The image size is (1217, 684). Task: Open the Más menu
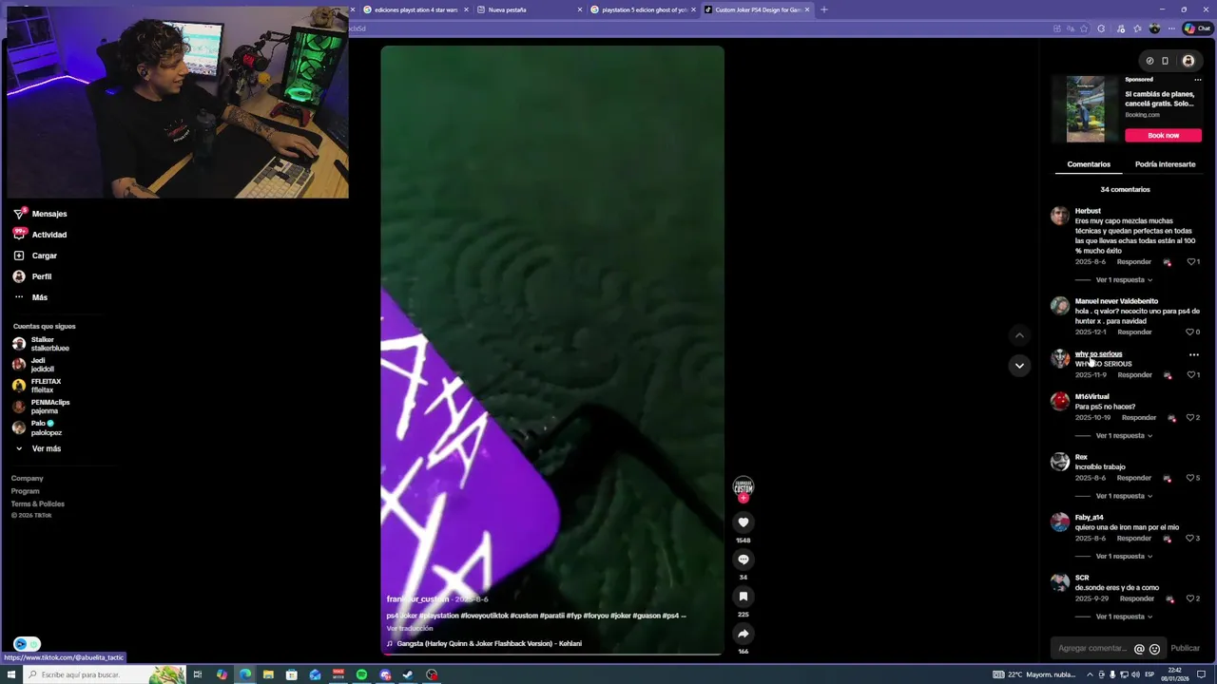pos(30,297)
